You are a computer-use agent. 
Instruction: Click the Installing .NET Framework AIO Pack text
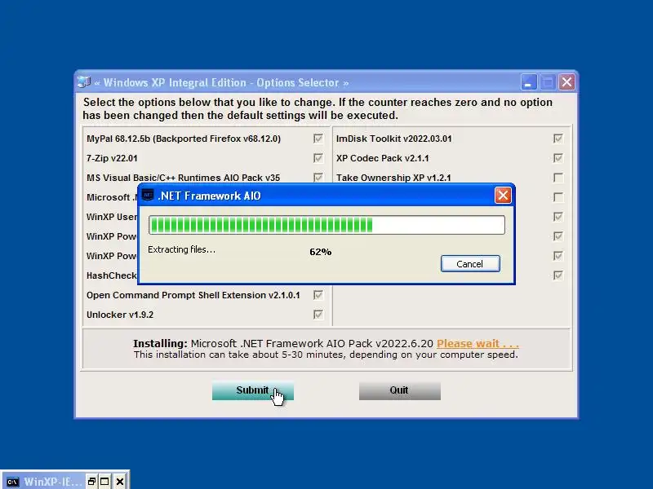pyautogui.click(x=283, y=343)
